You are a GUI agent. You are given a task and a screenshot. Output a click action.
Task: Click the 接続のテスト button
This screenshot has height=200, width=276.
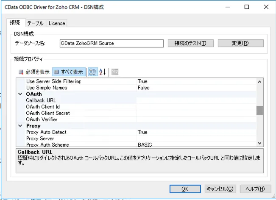point(190,43)
